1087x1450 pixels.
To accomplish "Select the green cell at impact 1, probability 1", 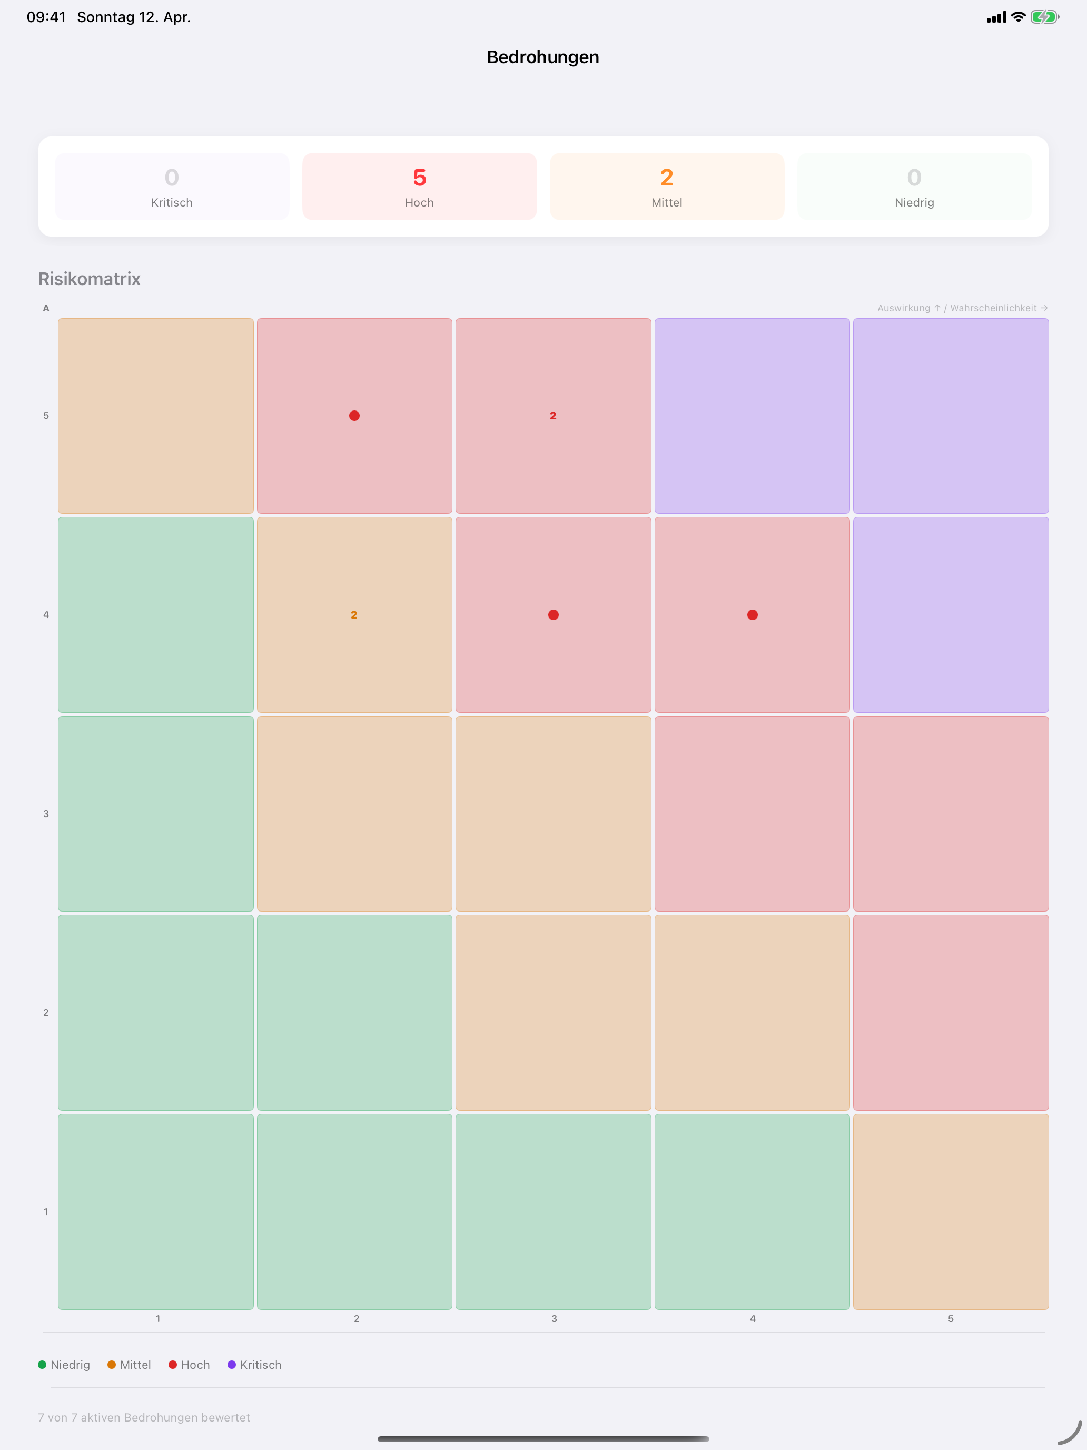I will [156, 1211].
